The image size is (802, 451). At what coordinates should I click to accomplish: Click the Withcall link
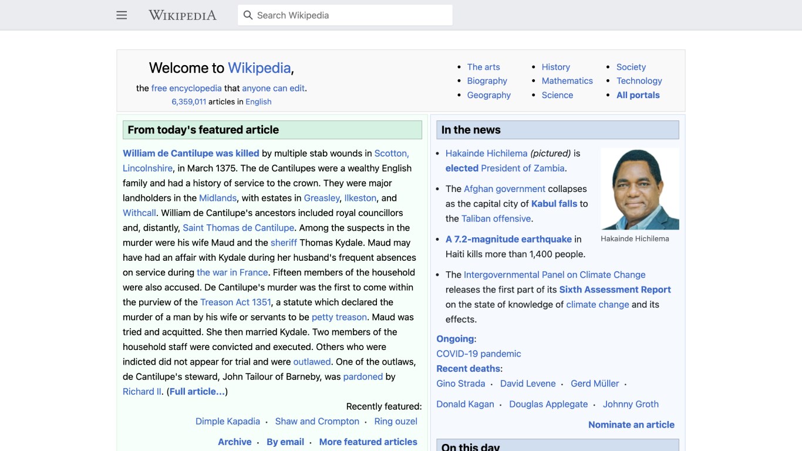tap(139, 213)
